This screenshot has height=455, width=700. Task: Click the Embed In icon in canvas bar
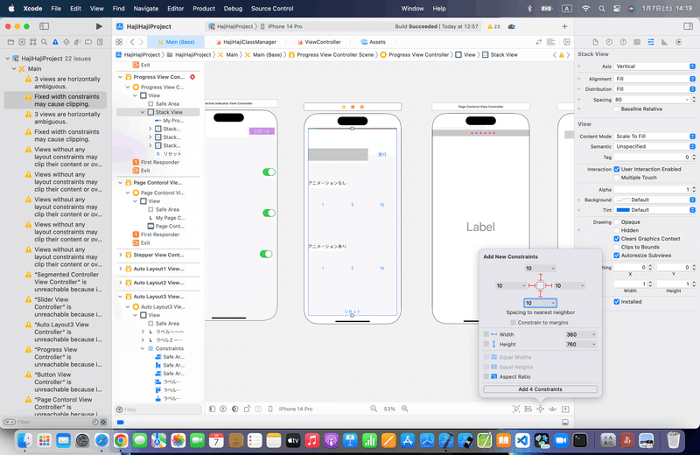point(565,409)
